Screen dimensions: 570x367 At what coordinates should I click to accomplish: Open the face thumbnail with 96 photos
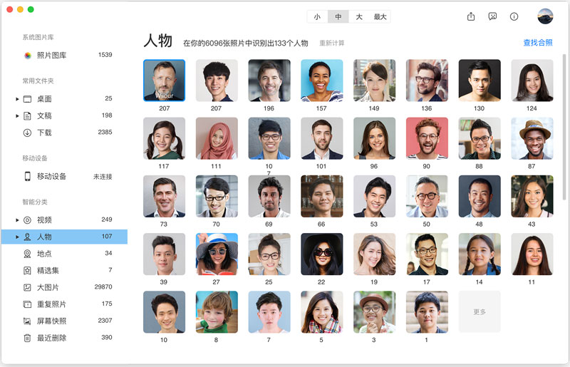375,138
